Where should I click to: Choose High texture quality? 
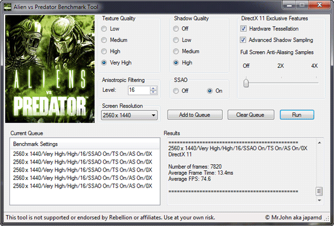pyautogui.click(x=105, y=51)
